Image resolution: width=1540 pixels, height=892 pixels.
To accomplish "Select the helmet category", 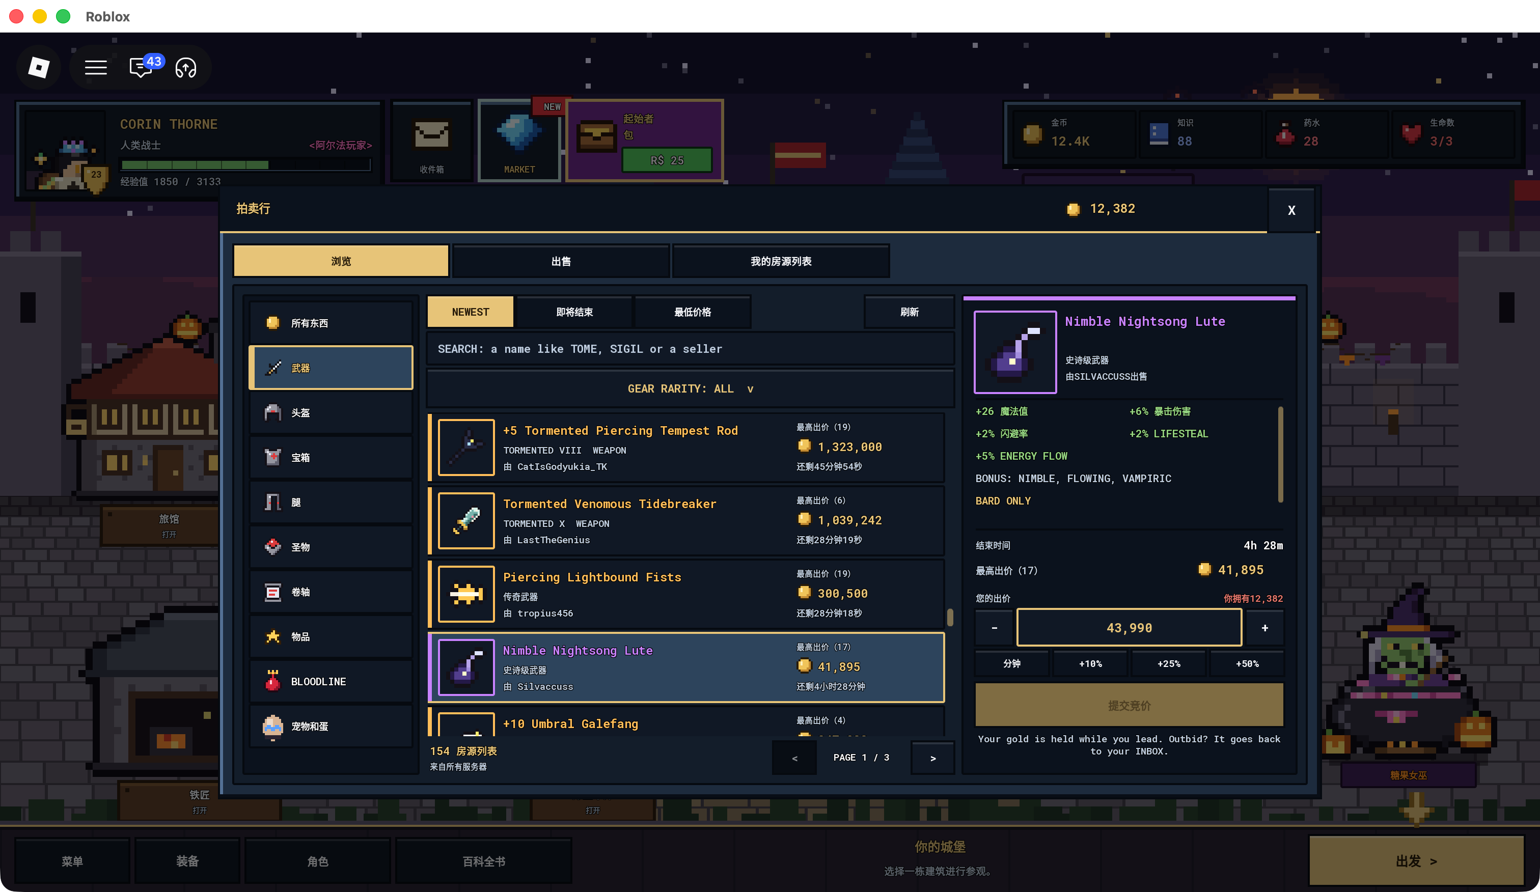I will [x=331, y=412].
